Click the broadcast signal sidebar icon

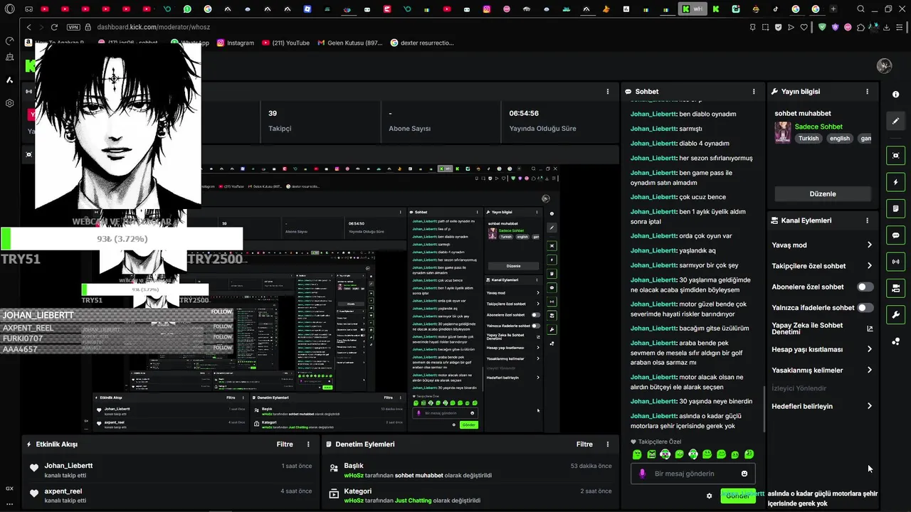pyautogui.click(x=895, y=262)
